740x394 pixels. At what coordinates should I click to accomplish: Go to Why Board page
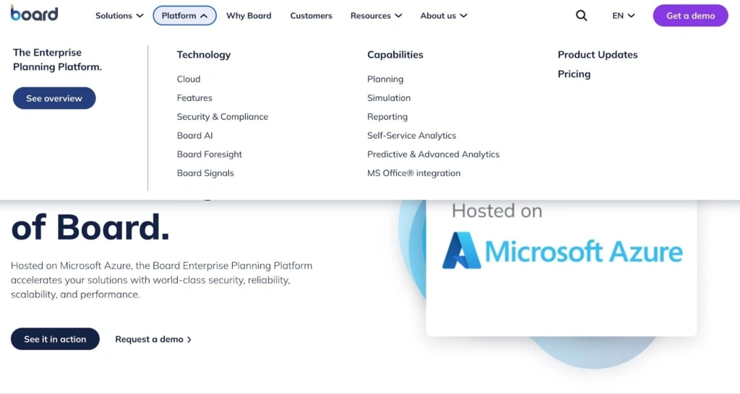point(249,16)
